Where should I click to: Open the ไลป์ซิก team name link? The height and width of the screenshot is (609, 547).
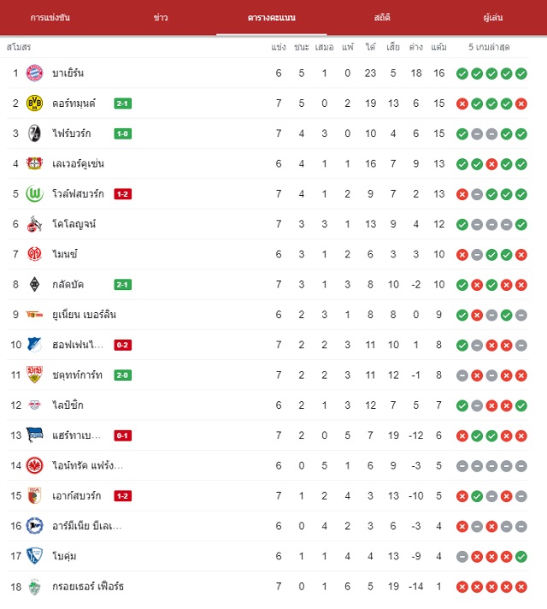point(68,405)
